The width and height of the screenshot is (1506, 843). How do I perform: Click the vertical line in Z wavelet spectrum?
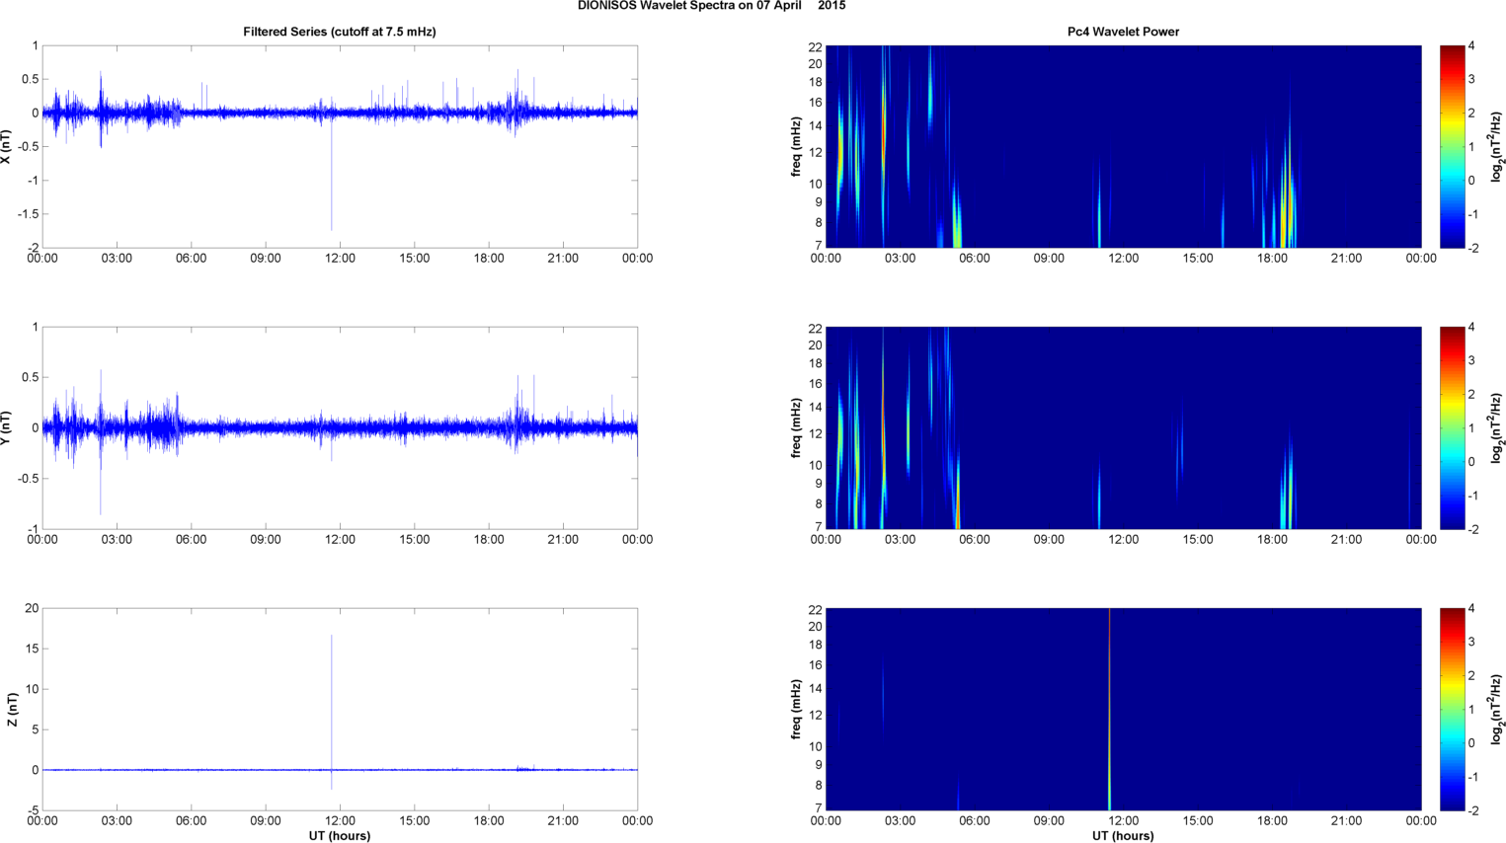point(1109,709)
